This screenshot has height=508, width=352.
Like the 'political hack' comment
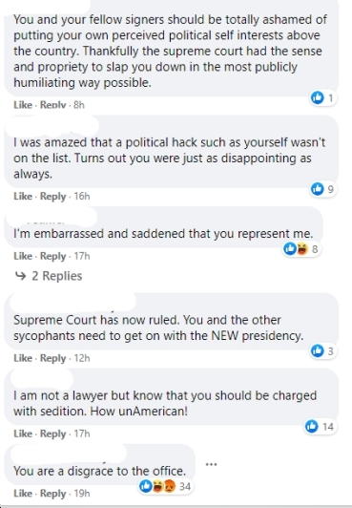coord(23,197)
